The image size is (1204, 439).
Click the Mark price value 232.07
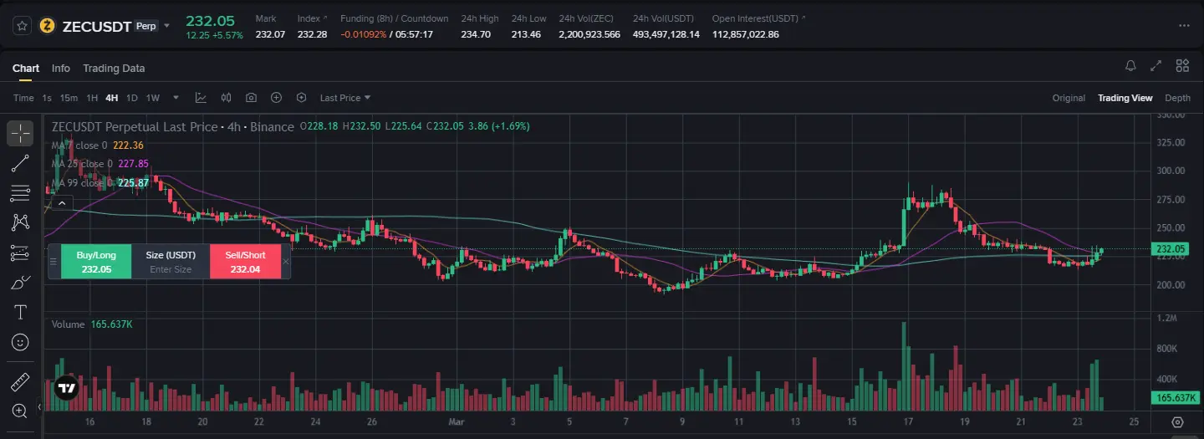(270, 34)
